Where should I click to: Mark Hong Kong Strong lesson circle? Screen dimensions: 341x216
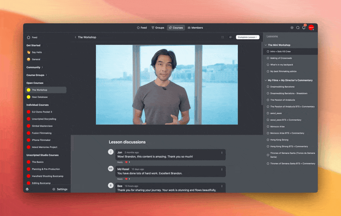pos(268,140)
